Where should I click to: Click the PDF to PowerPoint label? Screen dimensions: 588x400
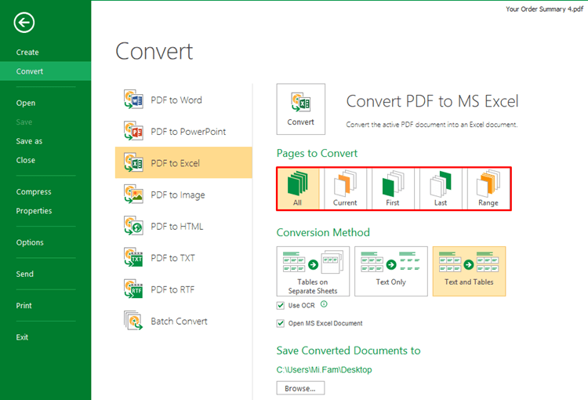188,132
